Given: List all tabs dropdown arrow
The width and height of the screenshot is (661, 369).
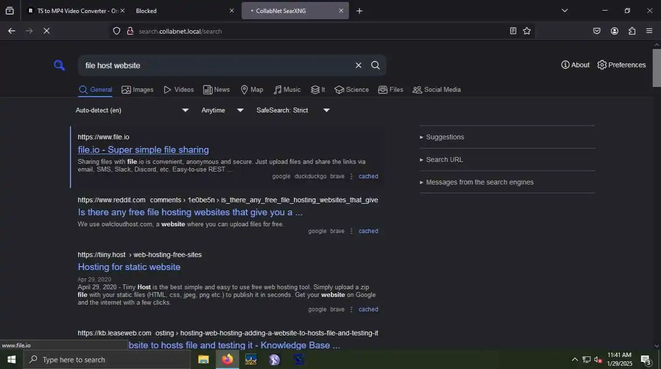Looking at the screenshot, I should [565, 11].
